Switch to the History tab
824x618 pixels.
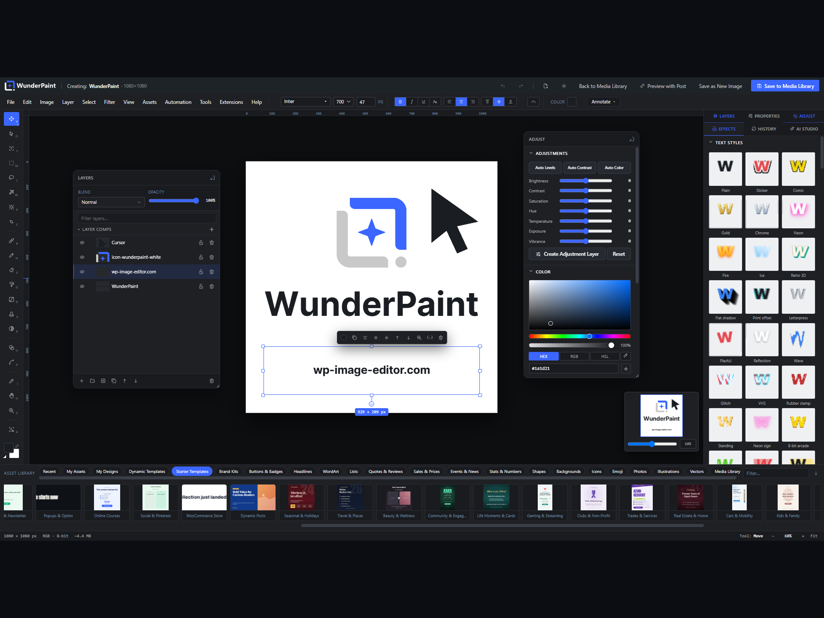coord(764,129)
